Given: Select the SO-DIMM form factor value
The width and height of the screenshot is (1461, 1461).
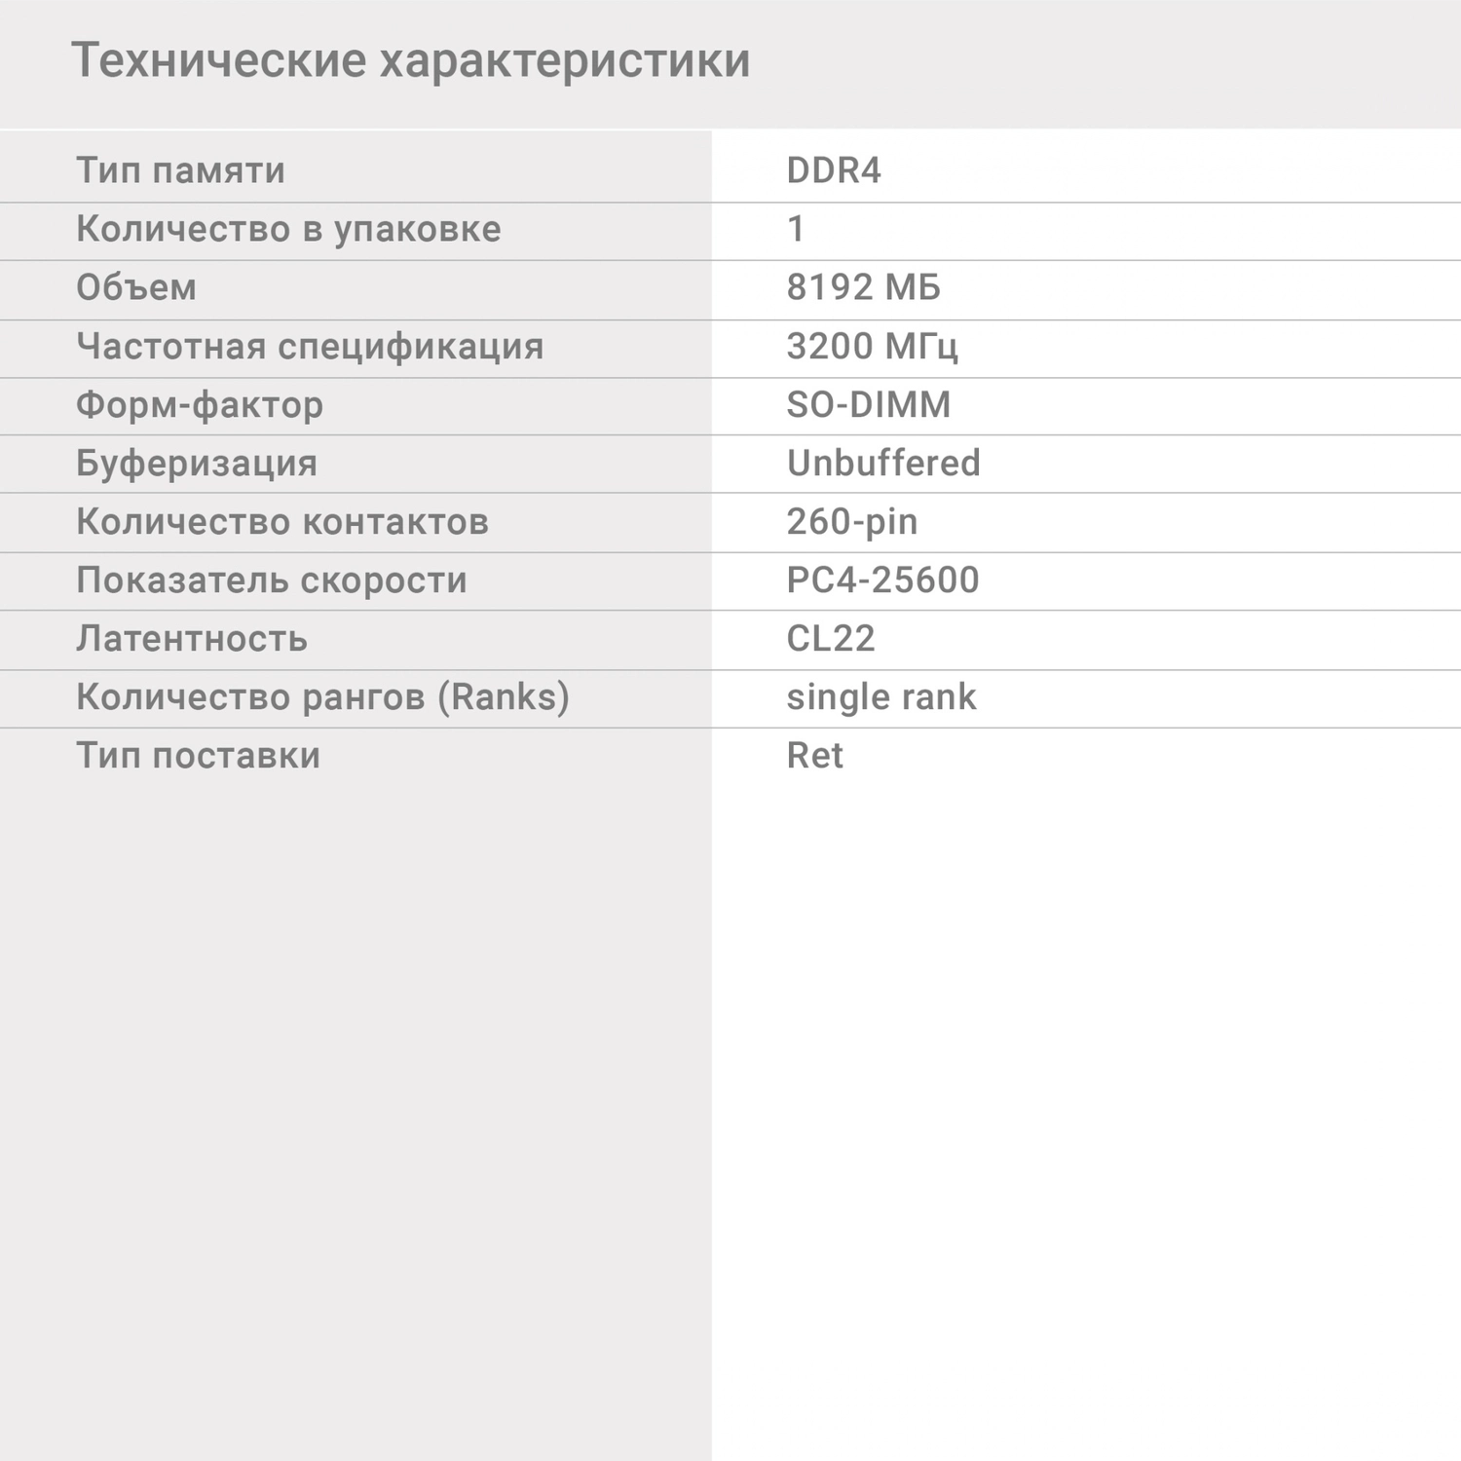Looking at the screenshot, I should coord(868,404).
